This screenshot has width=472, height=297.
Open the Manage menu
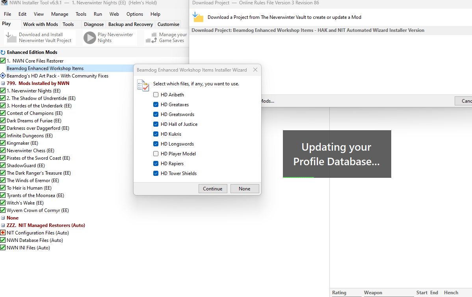(x=59, y=14)
